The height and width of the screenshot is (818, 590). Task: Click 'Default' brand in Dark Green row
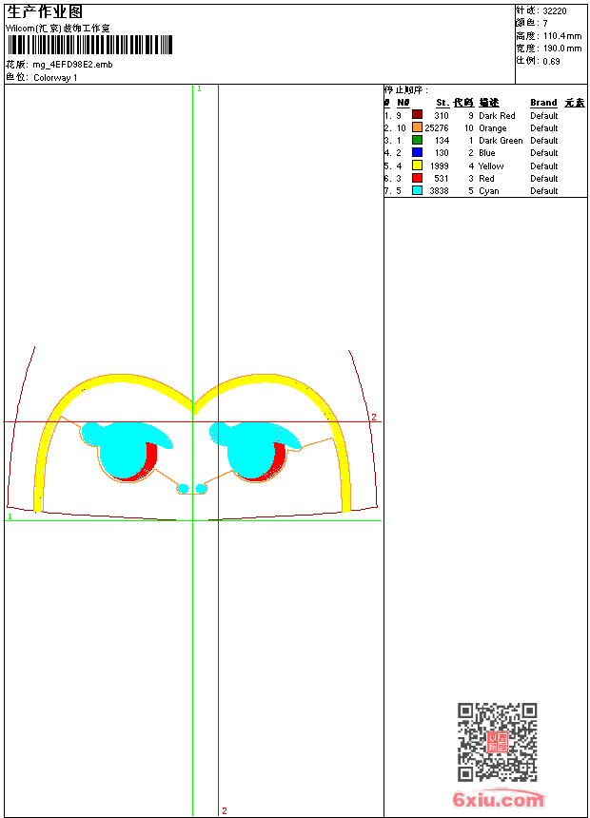click(x=544, y=141)
